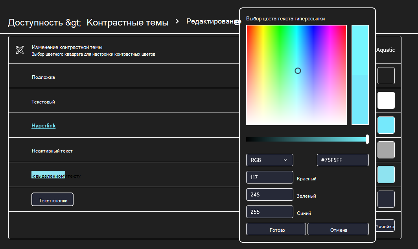Open the cyan Hyperlink color swatch
This screenshot has width=418, height=249.
click(x=386, y=125)
